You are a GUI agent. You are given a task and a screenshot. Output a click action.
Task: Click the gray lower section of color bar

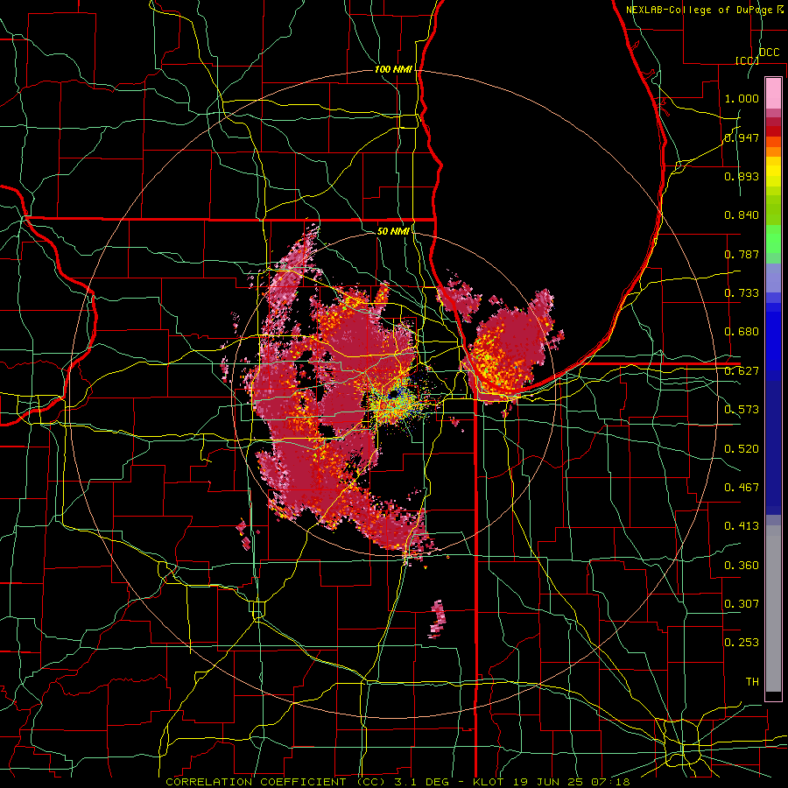tap(773, 609)
